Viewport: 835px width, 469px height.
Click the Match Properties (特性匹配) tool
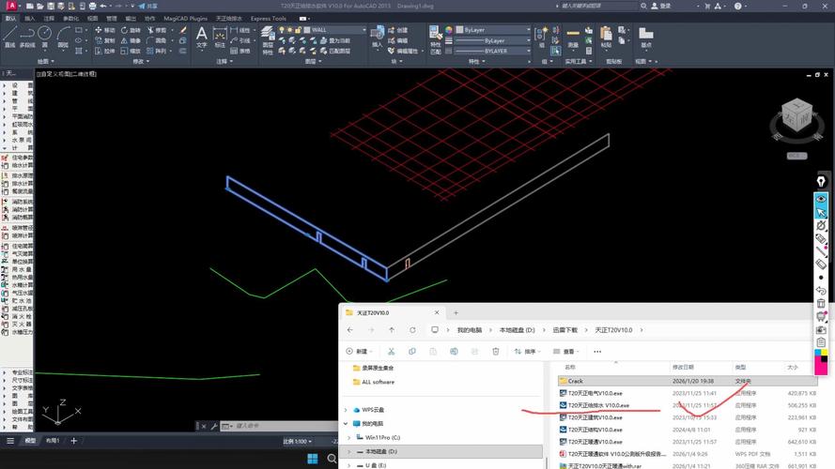[436, 40]
